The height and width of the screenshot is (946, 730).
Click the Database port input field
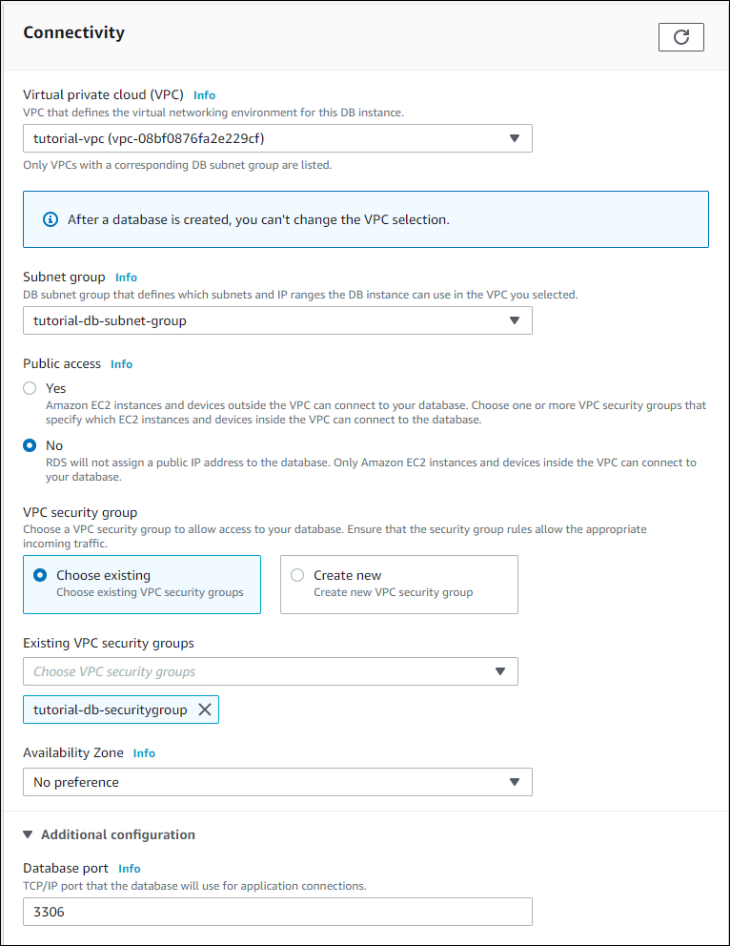tap(277, 912)
